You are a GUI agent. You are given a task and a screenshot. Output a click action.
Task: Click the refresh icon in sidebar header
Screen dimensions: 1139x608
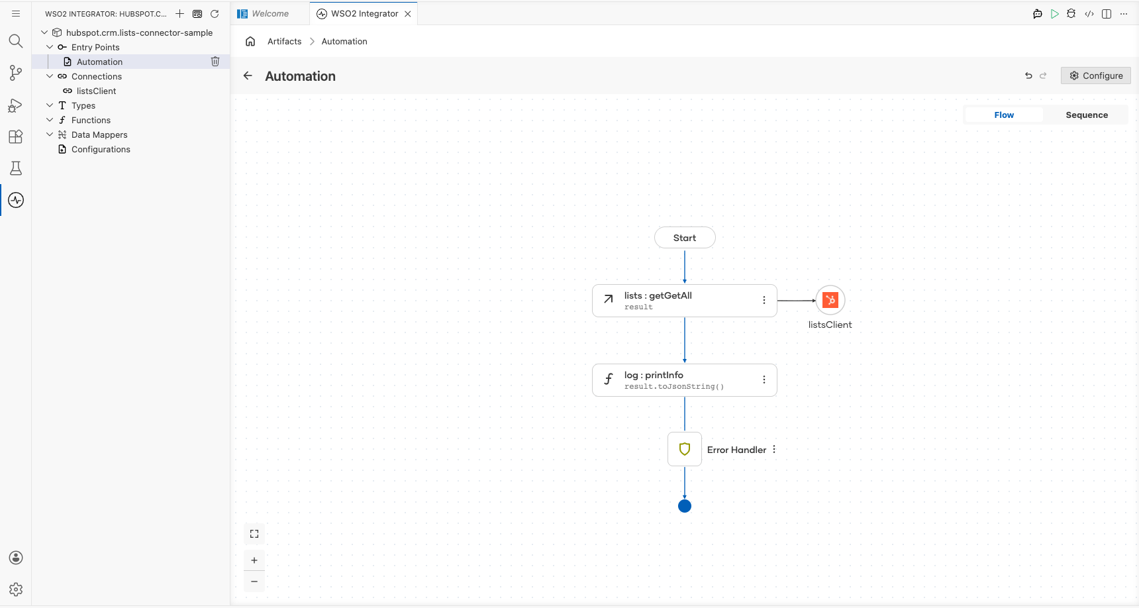215,13
